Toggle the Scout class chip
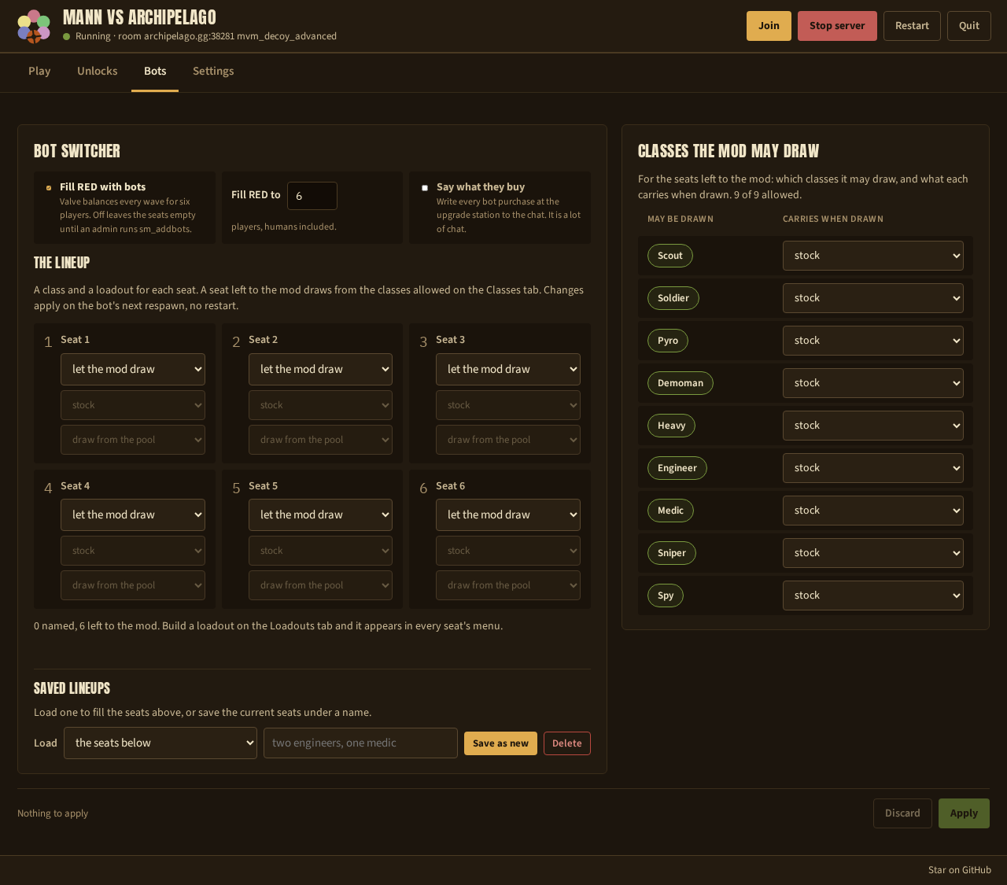The width and height of the screenshot is (1007, 885). click(x=670, y=256)
